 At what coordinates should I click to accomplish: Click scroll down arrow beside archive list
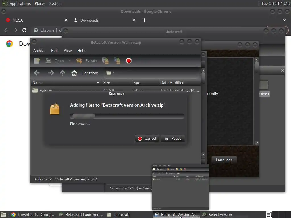[203, 154]
